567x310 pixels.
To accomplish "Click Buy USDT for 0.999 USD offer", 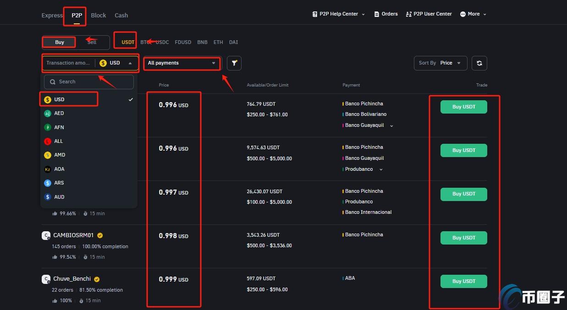I will click(463, 281).
